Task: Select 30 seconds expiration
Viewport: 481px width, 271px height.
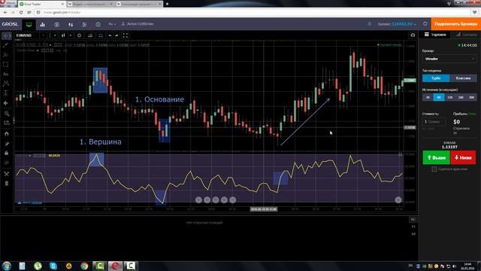Action: [x=428, y=97]
